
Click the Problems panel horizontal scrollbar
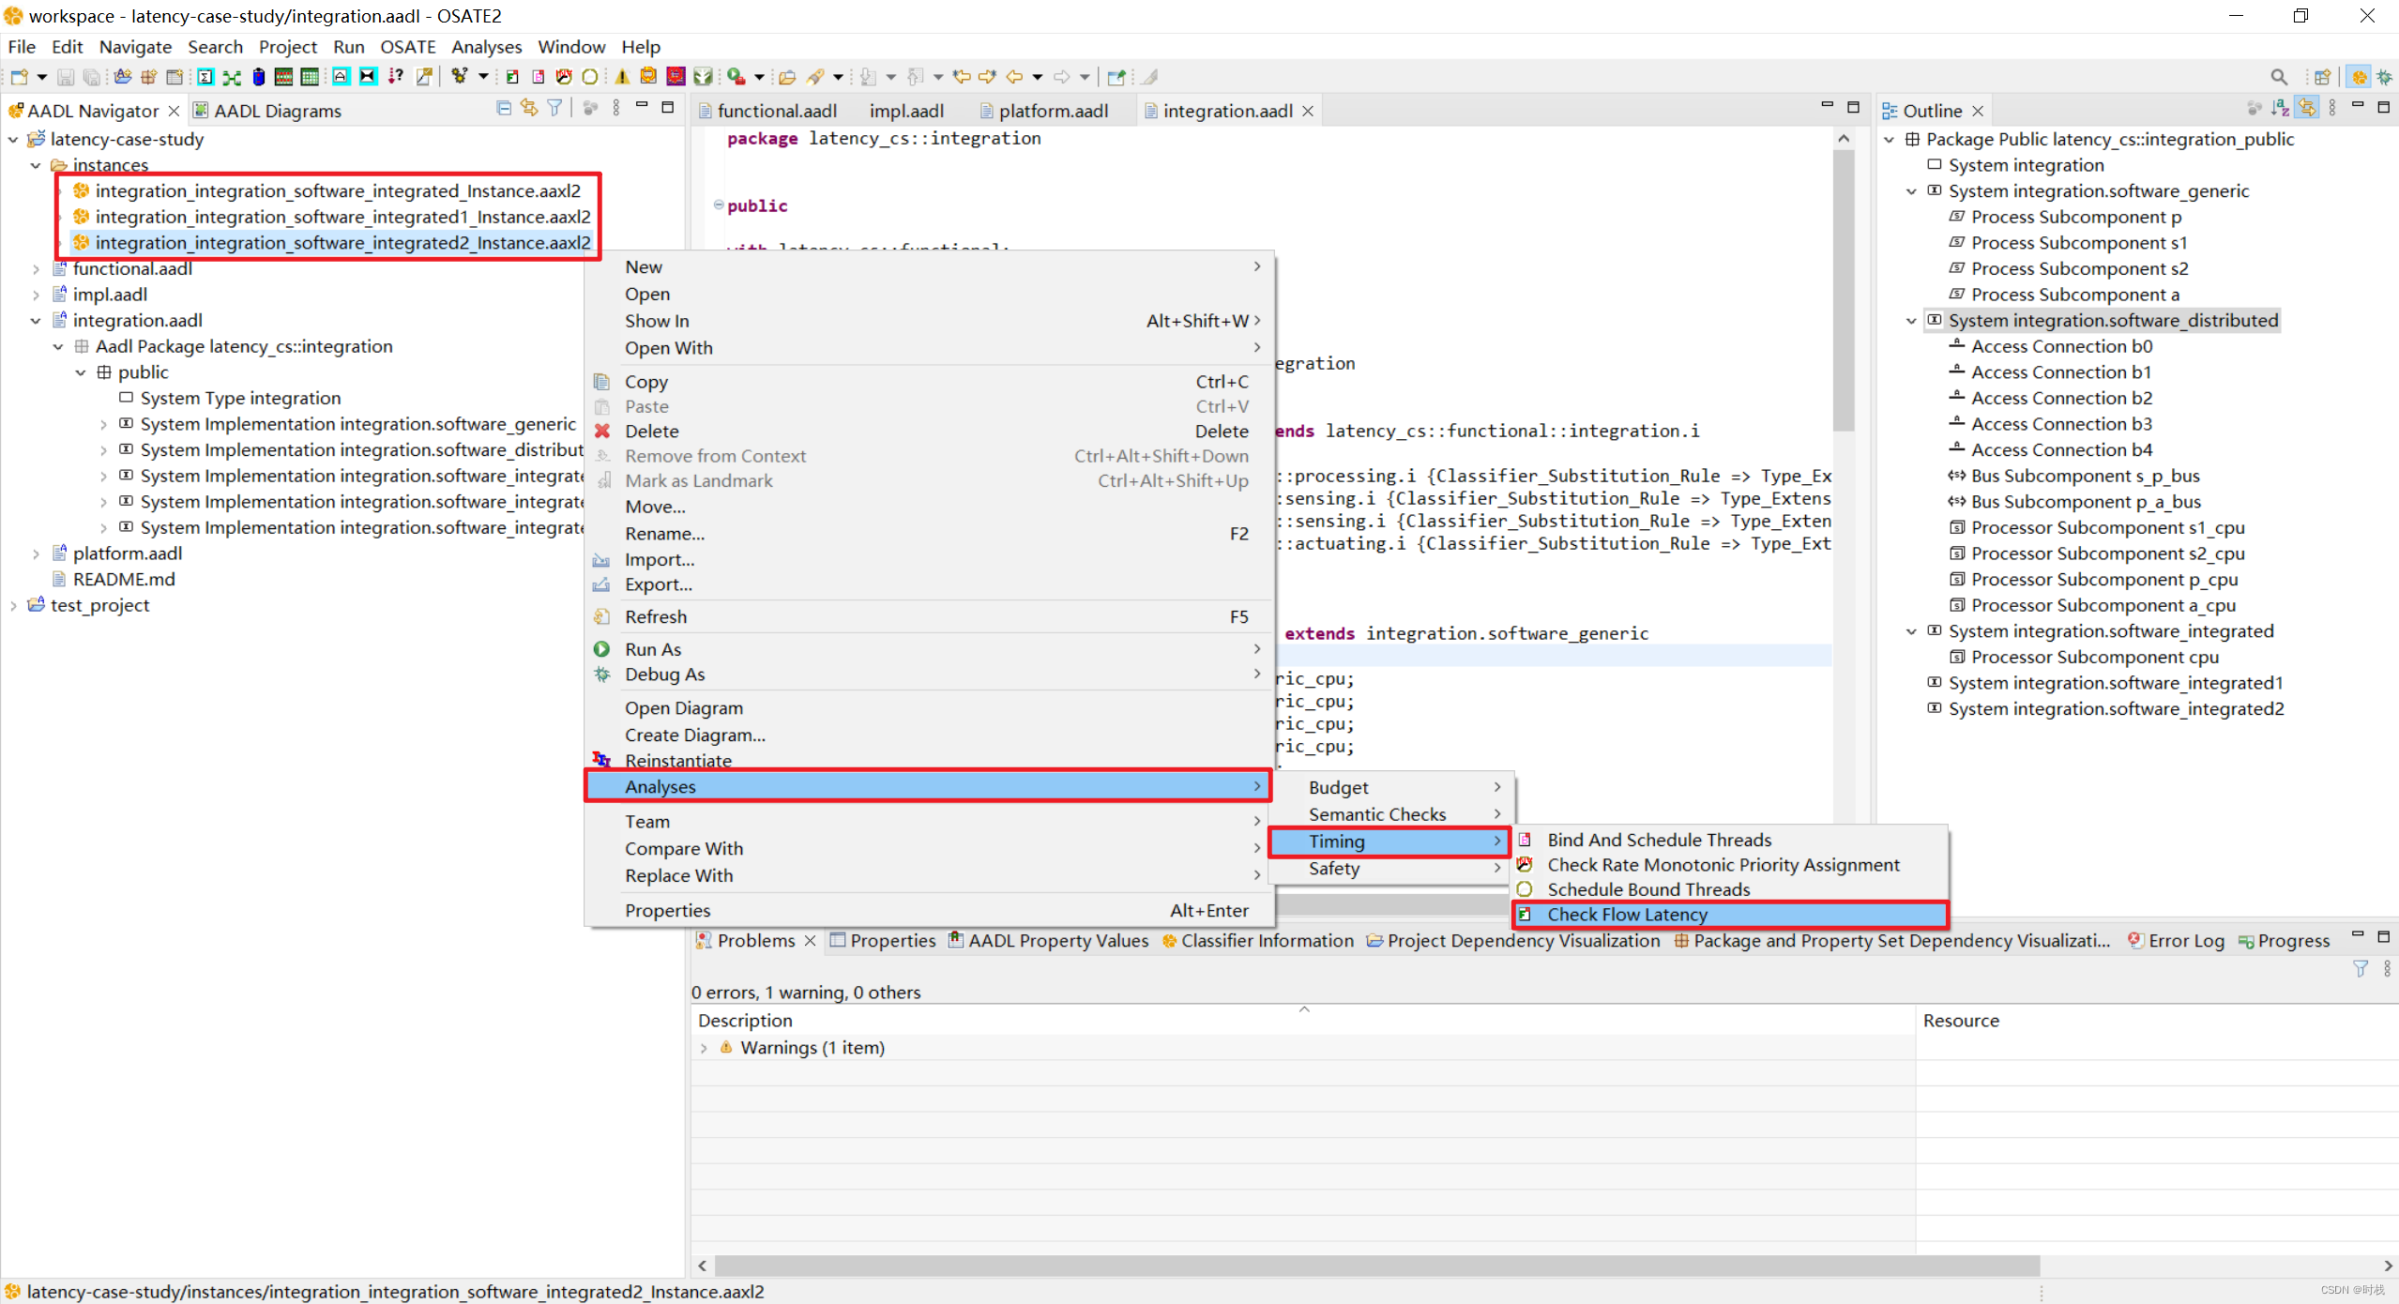click(1375, 1266)
